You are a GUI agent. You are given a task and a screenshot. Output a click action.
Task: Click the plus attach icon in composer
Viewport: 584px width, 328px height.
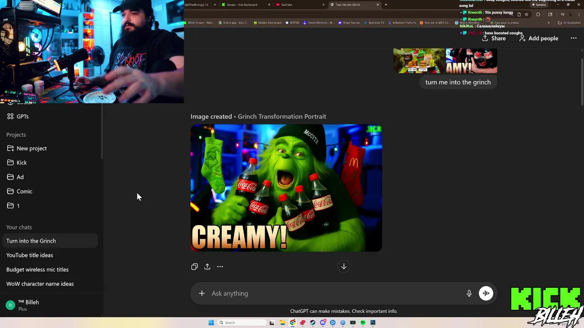[x=202, y=293]
